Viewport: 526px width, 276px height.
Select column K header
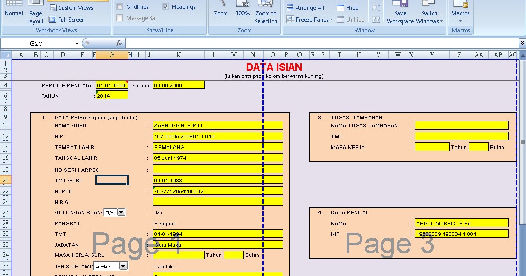[x=179, y=55]
